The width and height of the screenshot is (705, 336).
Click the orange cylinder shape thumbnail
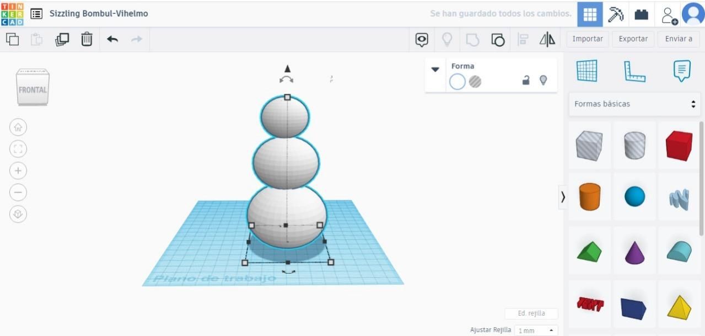[589, 197]
